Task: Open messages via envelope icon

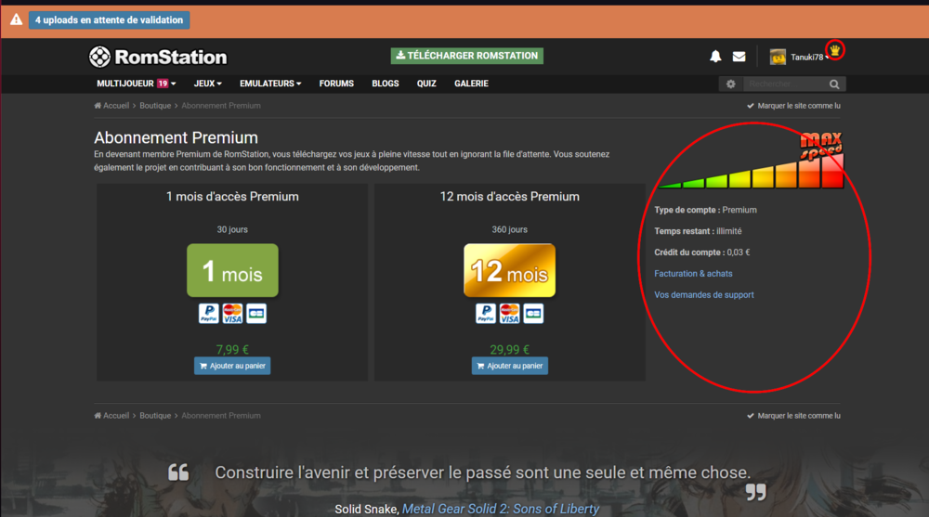Action: (739, 57)
